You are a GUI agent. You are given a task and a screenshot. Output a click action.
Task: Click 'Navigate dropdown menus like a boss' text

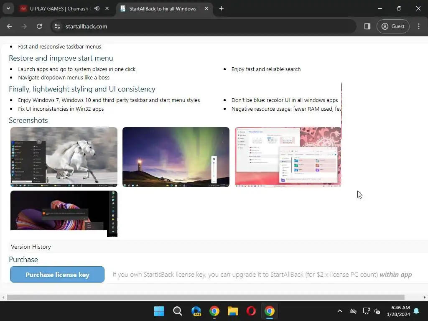pos(64,77)
